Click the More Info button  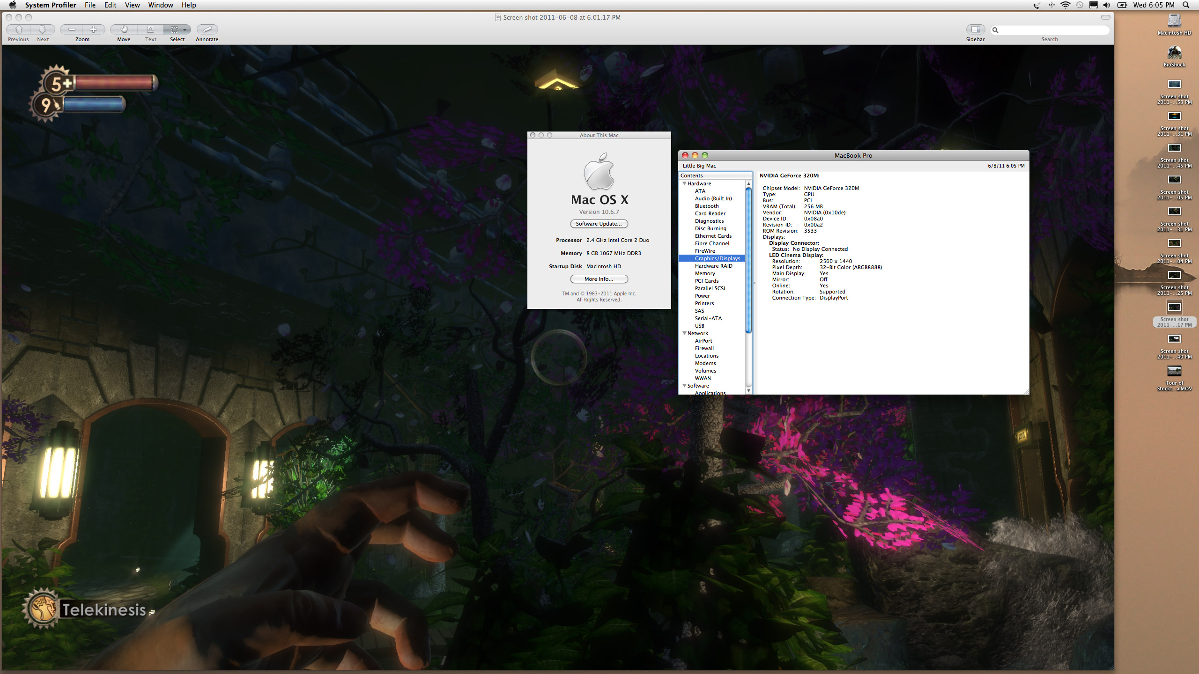(599, 279)
